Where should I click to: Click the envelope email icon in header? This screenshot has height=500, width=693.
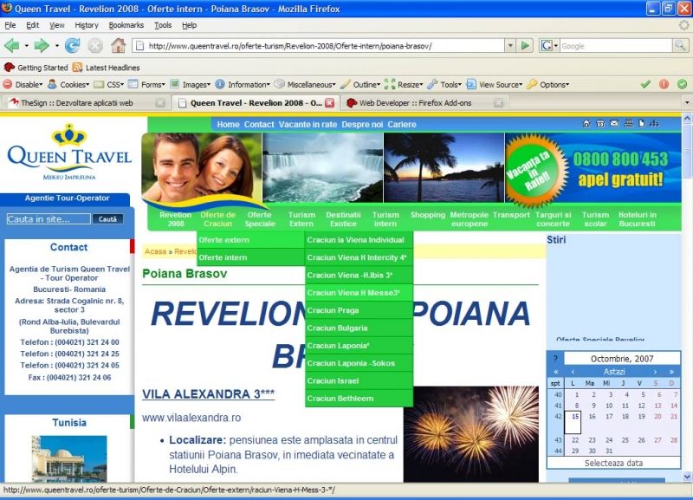click(x=614, y=124)
